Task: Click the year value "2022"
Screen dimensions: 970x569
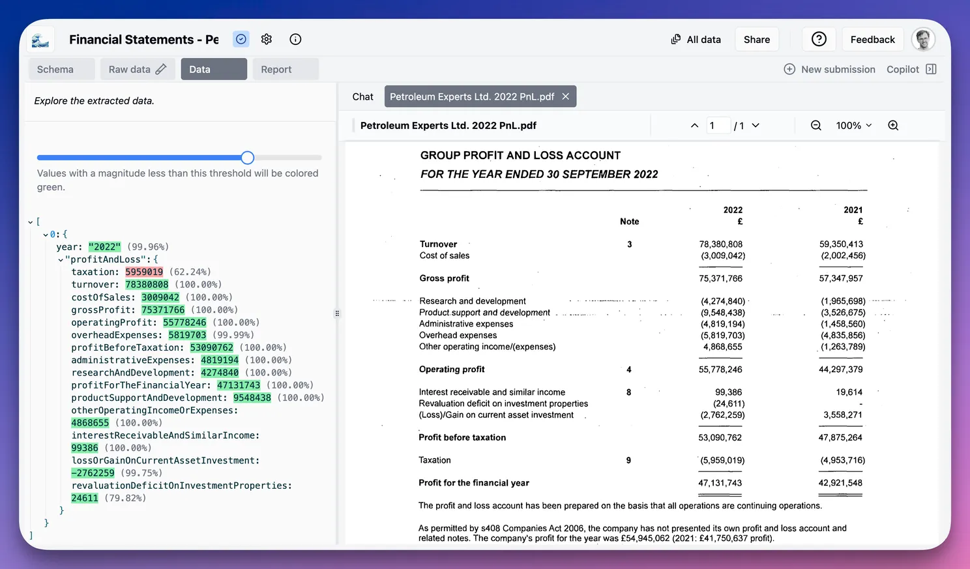Action: (x=104, y=246)
